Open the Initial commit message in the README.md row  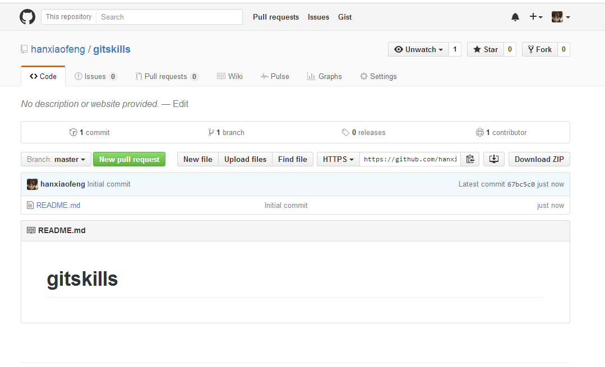[x=286, y=206]
